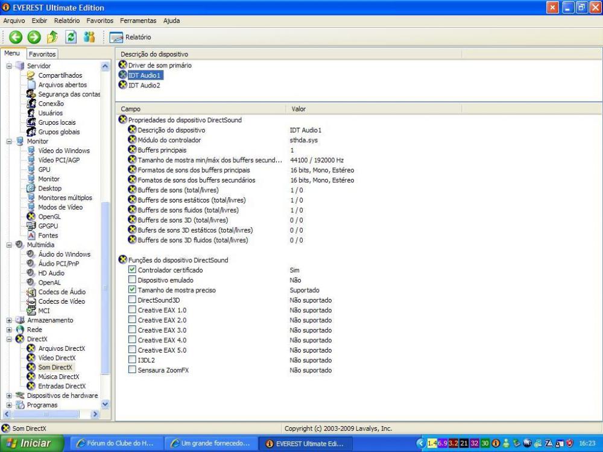603x452 pixels.
Task: Click the green Forward arrow toolbar icon
Action: [34, 37]
